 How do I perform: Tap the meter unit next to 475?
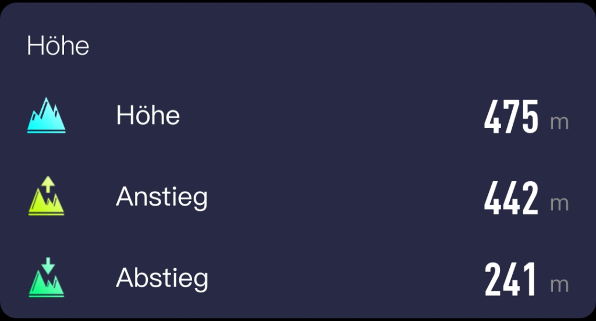pos(559,123)
